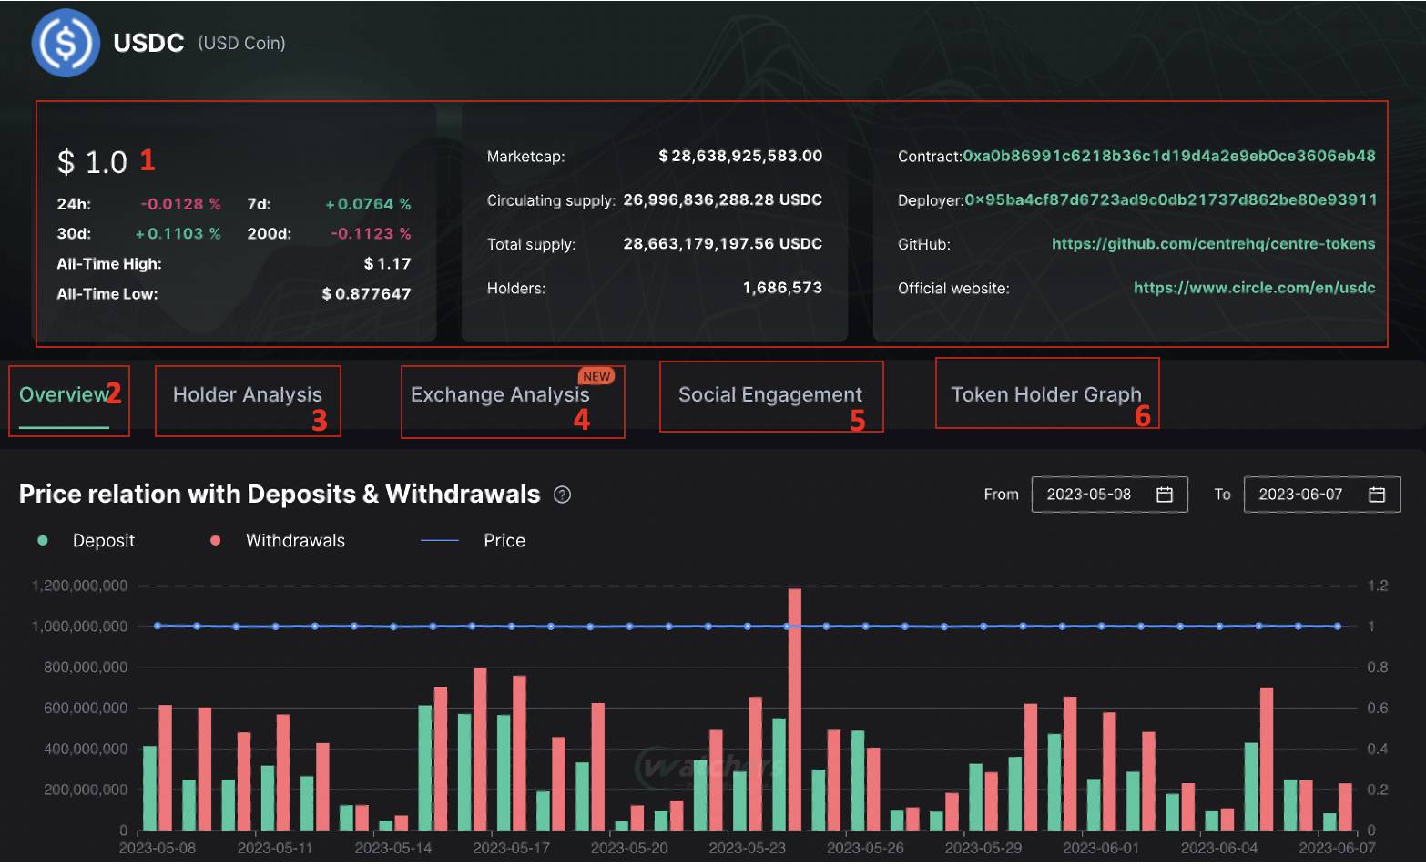This screenshot has width=1426, height=867.
Task: Click the 200d change -0.1123 %
Action: 371,233
